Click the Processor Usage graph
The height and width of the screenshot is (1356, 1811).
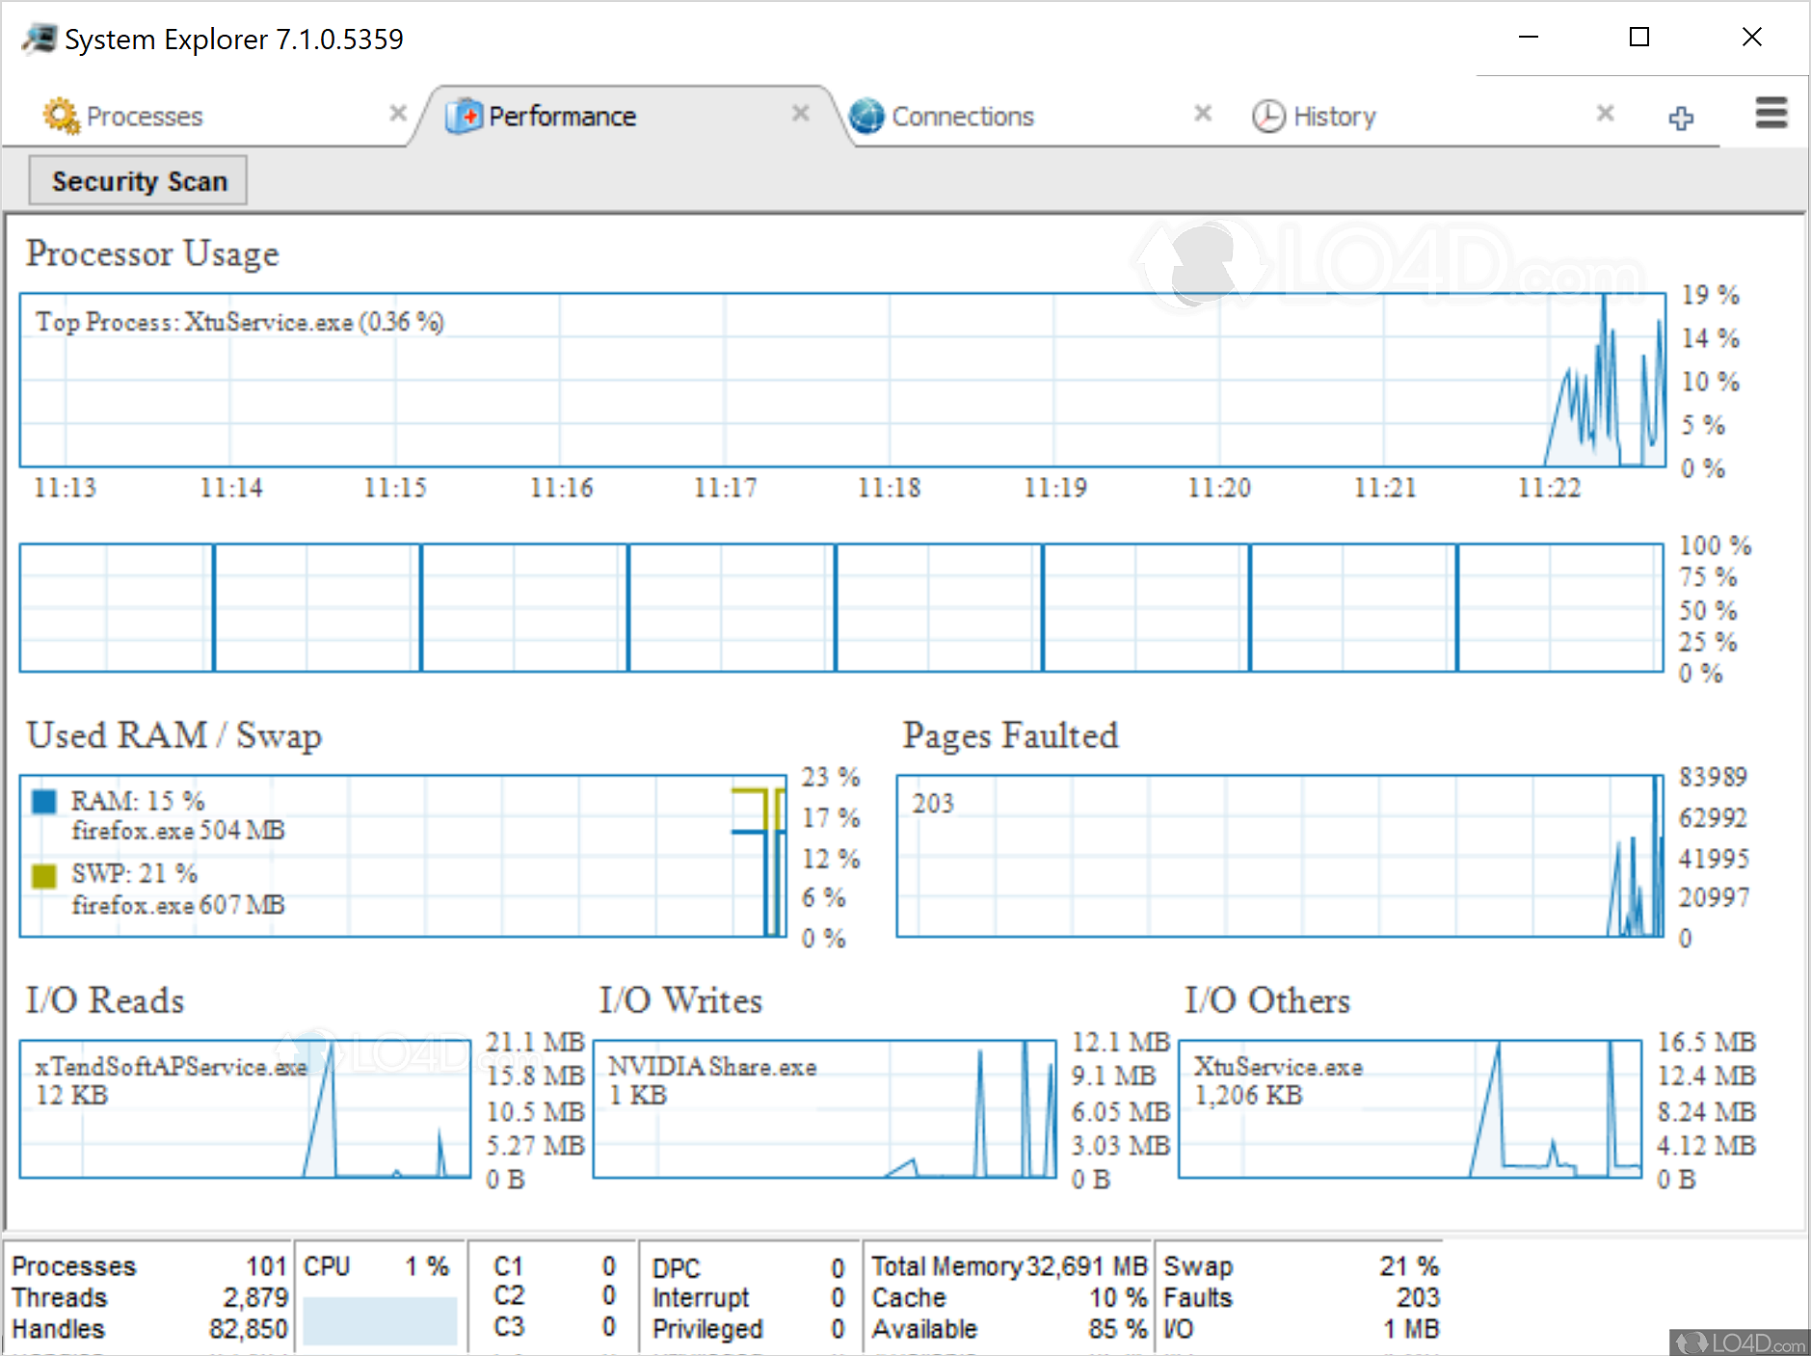click(842, 380)
